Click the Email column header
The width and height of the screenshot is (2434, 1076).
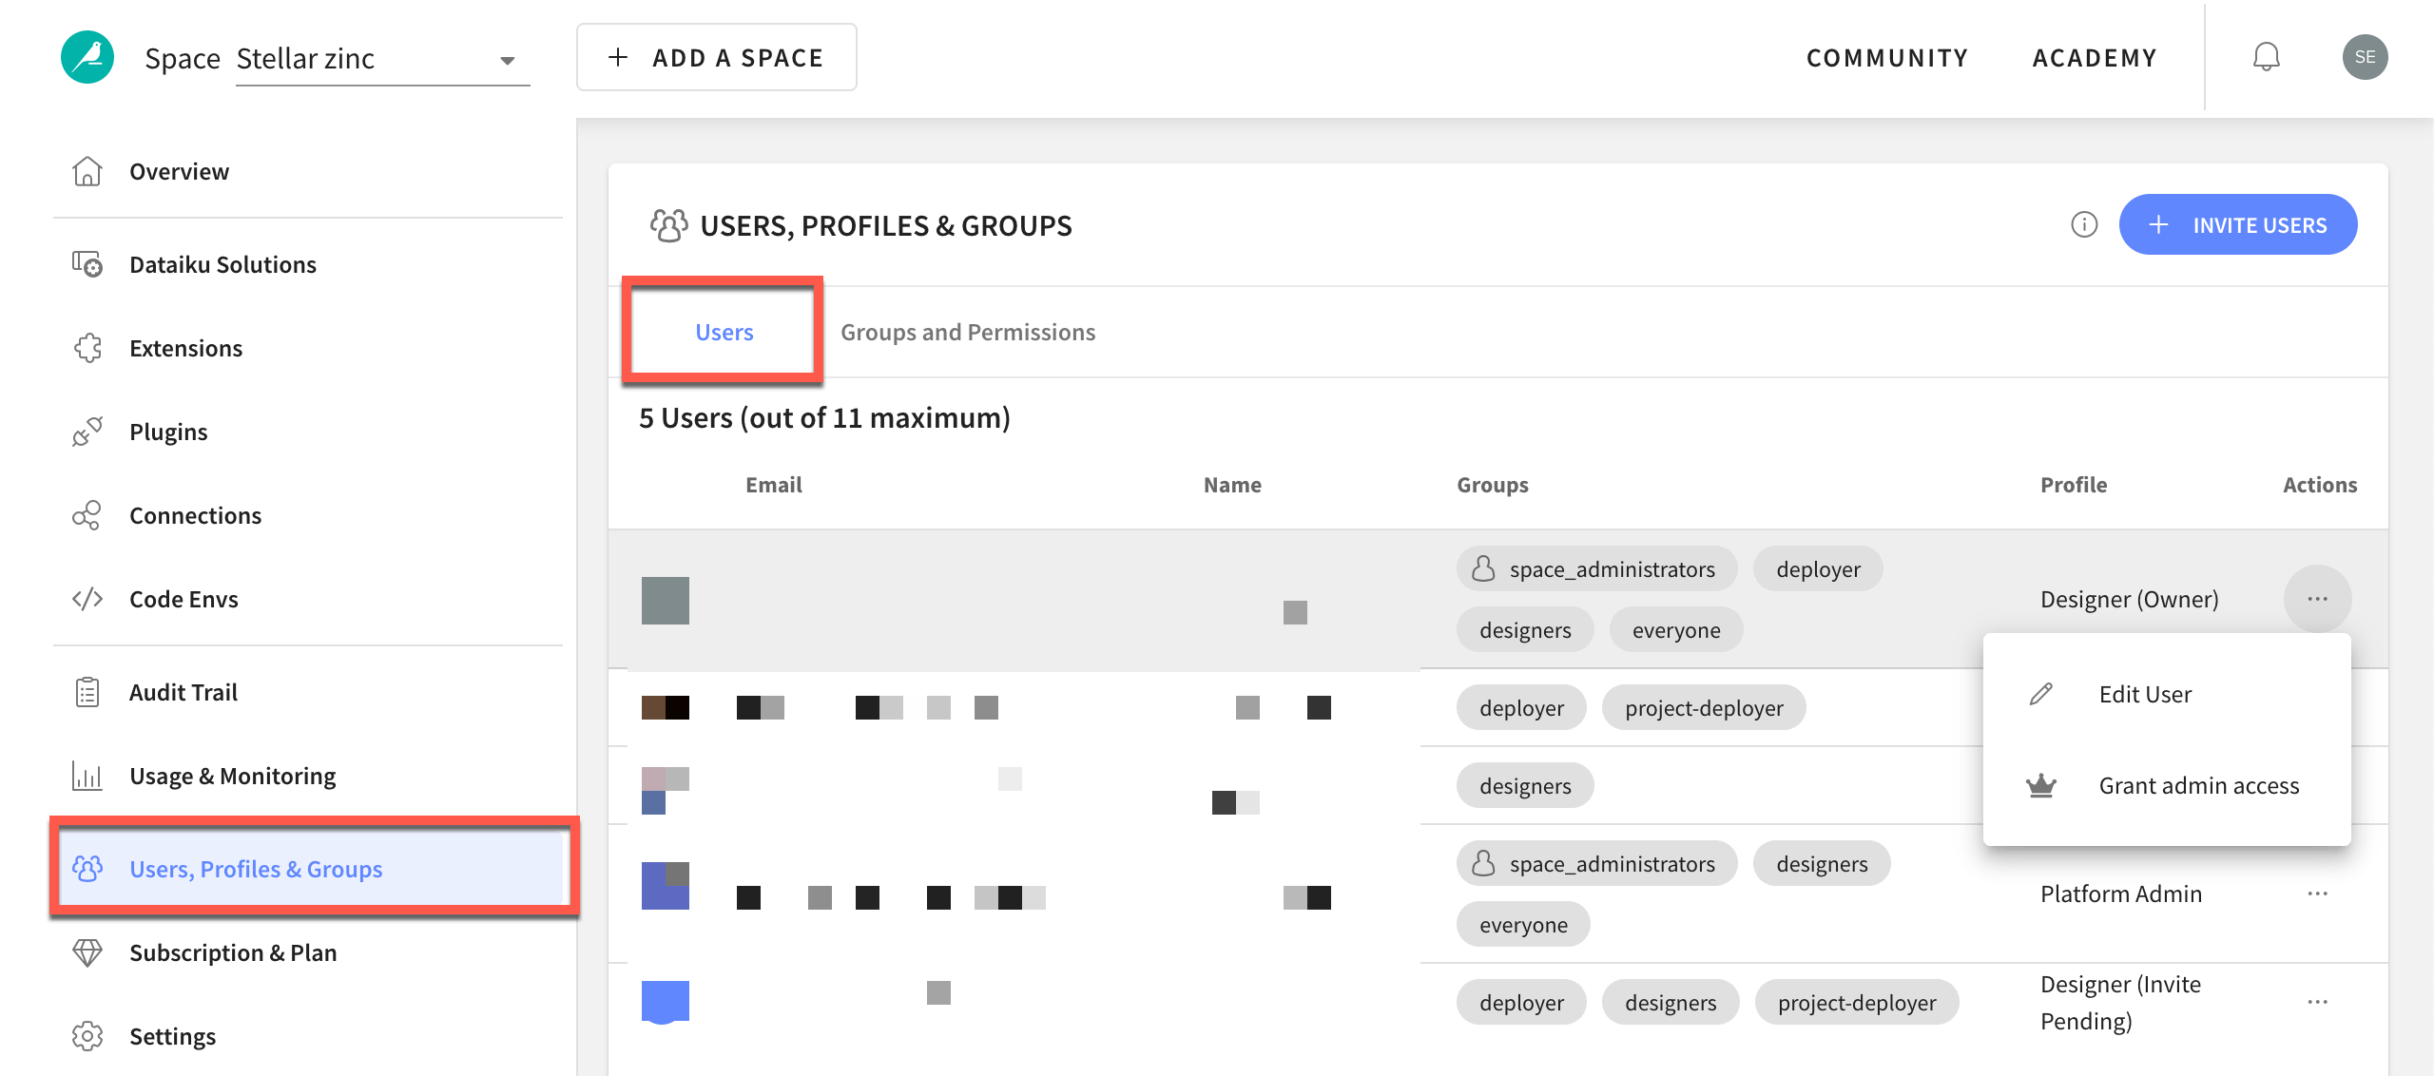pos(773,485)
